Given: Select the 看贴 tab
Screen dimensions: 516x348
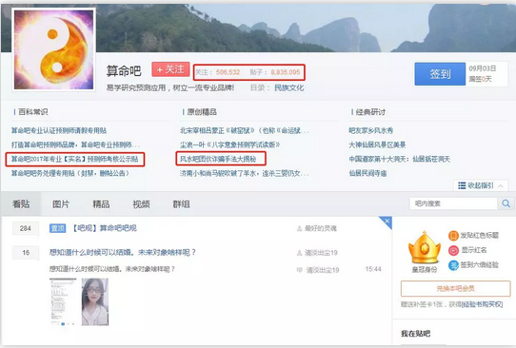Looking at the screenshot, I should 21,204.
